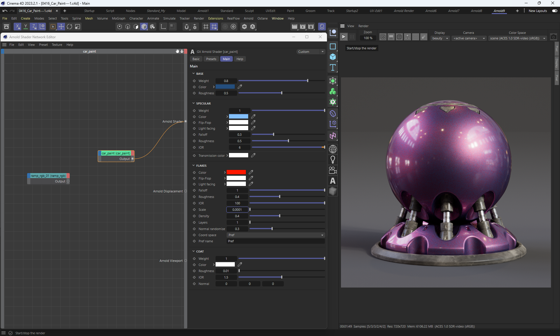Open the Coord space Pref dropdown
This screenshot has width=560, height=336.
(275, 235)
